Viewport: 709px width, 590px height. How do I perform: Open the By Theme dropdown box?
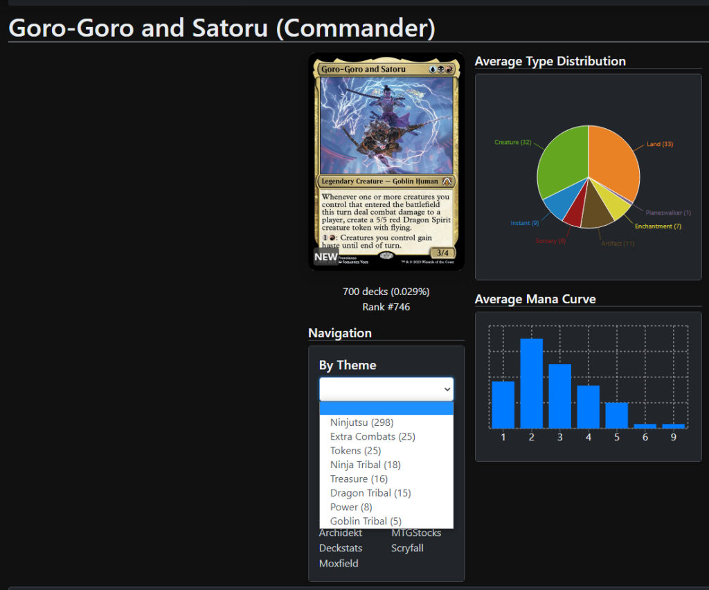click(386, 388)
